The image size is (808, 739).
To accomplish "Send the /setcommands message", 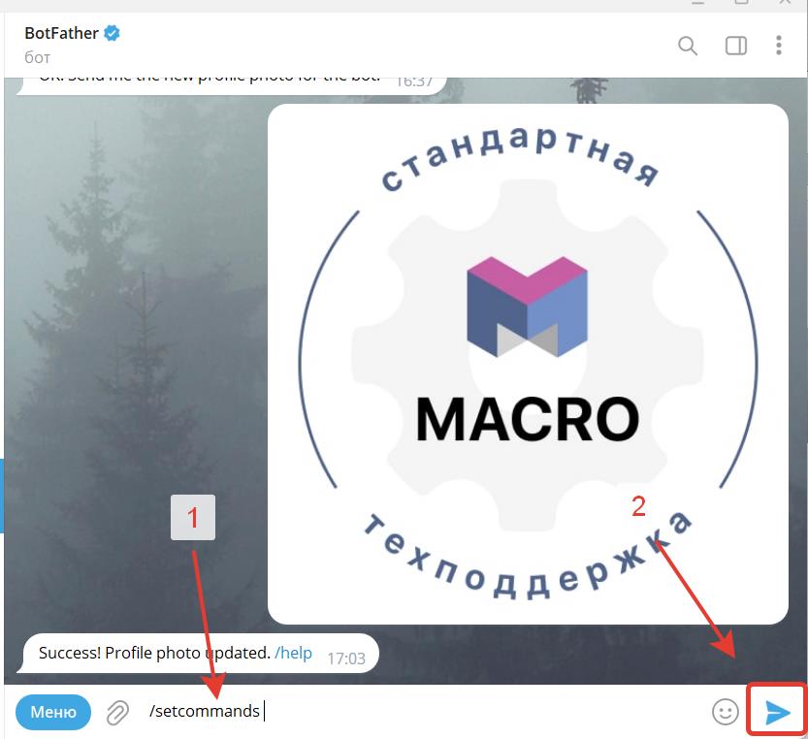I will tap(777, 712).
